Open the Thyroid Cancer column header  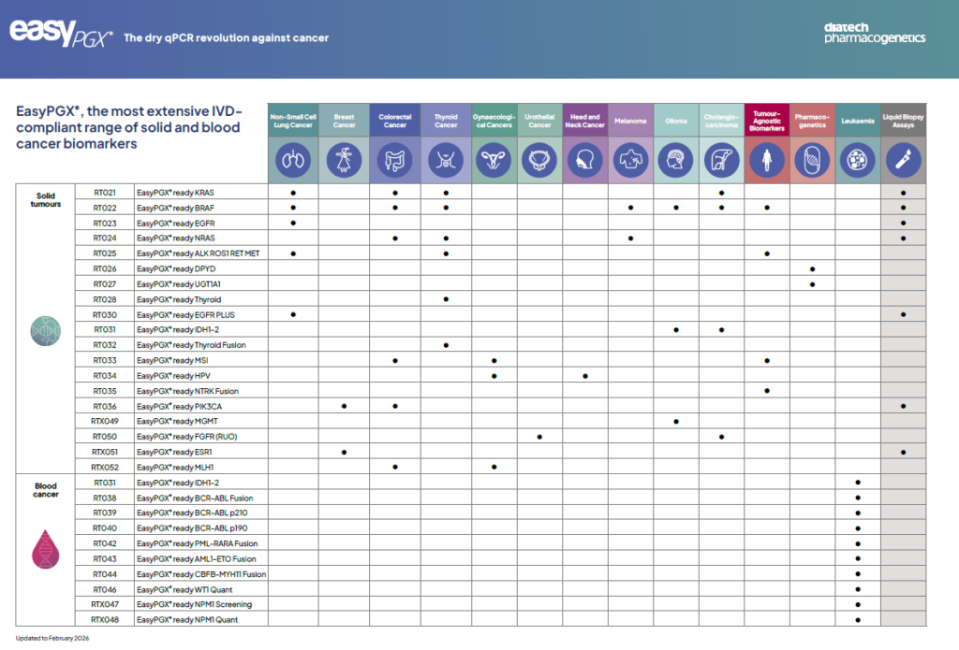tap(446, 121)
